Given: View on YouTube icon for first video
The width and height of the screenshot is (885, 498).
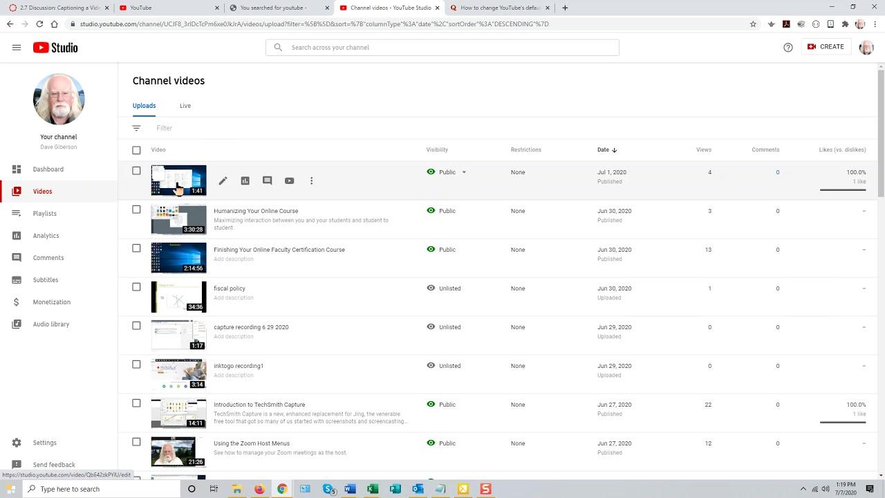Looking at the screenshot, I should tap(289, 181).
